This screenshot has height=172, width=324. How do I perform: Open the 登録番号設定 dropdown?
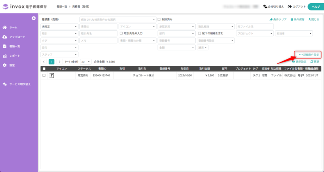(216, 41)
